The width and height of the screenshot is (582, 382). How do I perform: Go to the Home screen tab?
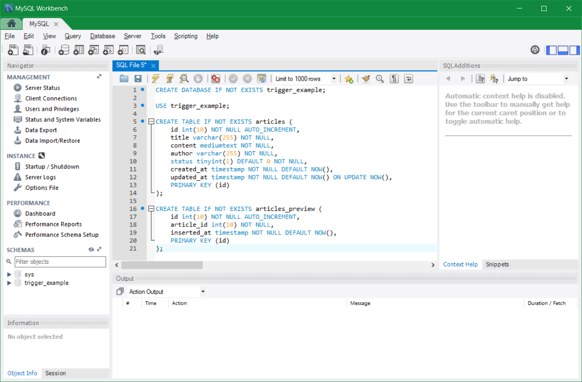tap(11, 24)
